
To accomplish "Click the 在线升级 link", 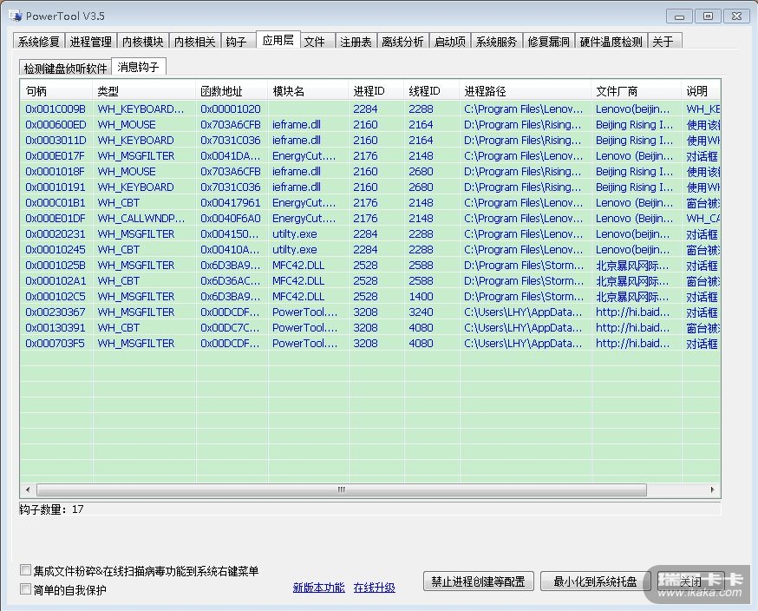I will coord(374,588).
